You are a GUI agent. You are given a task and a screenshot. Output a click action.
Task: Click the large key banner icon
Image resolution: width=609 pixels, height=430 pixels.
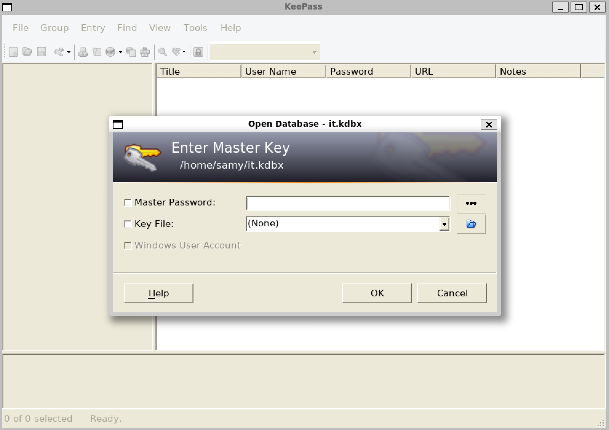[x=142, y=158]
